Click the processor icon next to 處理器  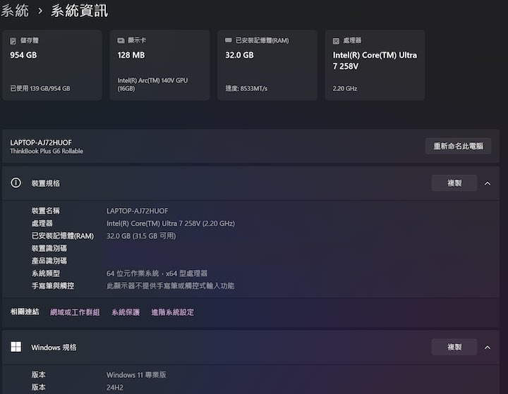pos(336,41)
